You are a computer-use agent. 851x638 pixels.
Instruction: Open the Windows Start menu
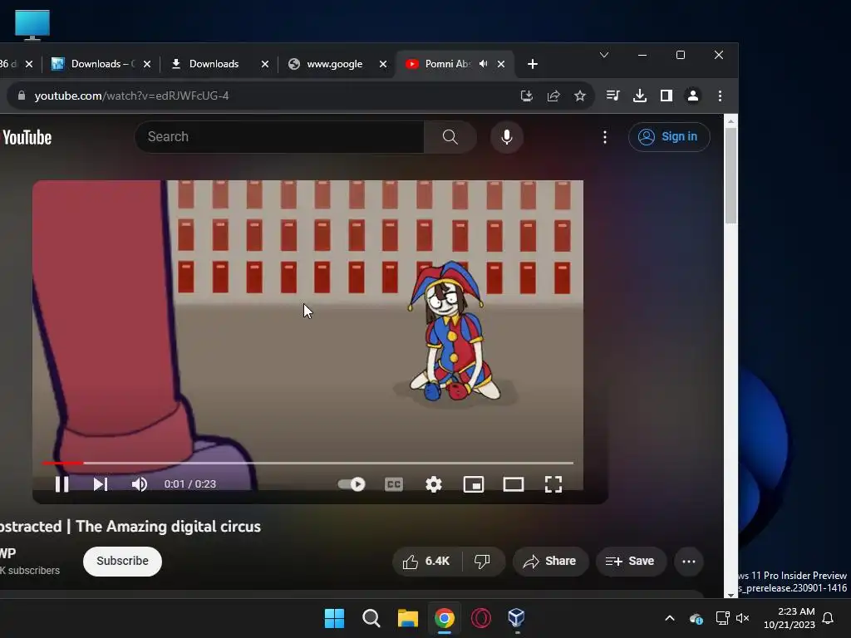coord(334,618)
